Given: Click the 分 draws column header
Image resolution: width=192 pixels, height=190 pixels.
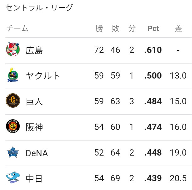Looking at the screenshot, I should point(132,28).
